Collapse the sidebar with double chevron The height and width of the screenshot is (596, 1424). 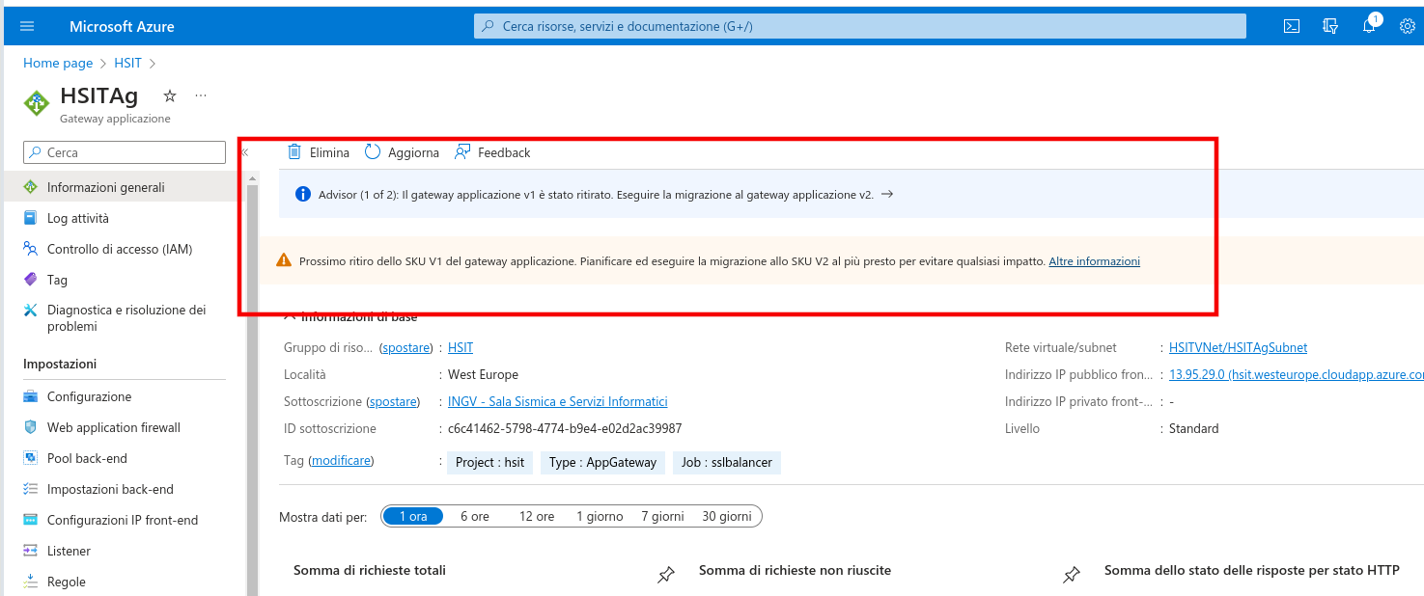244,152
